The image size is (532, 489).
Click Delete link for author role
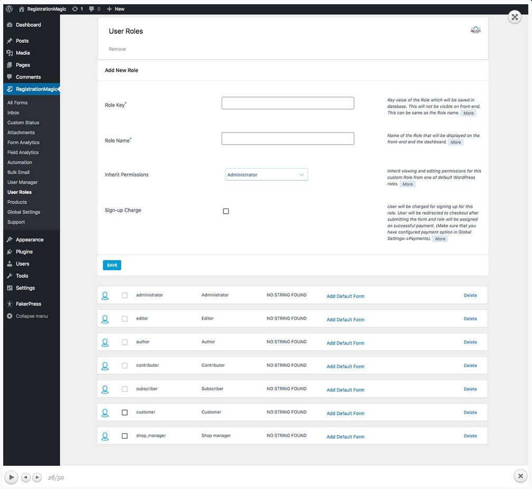point(470,342)
